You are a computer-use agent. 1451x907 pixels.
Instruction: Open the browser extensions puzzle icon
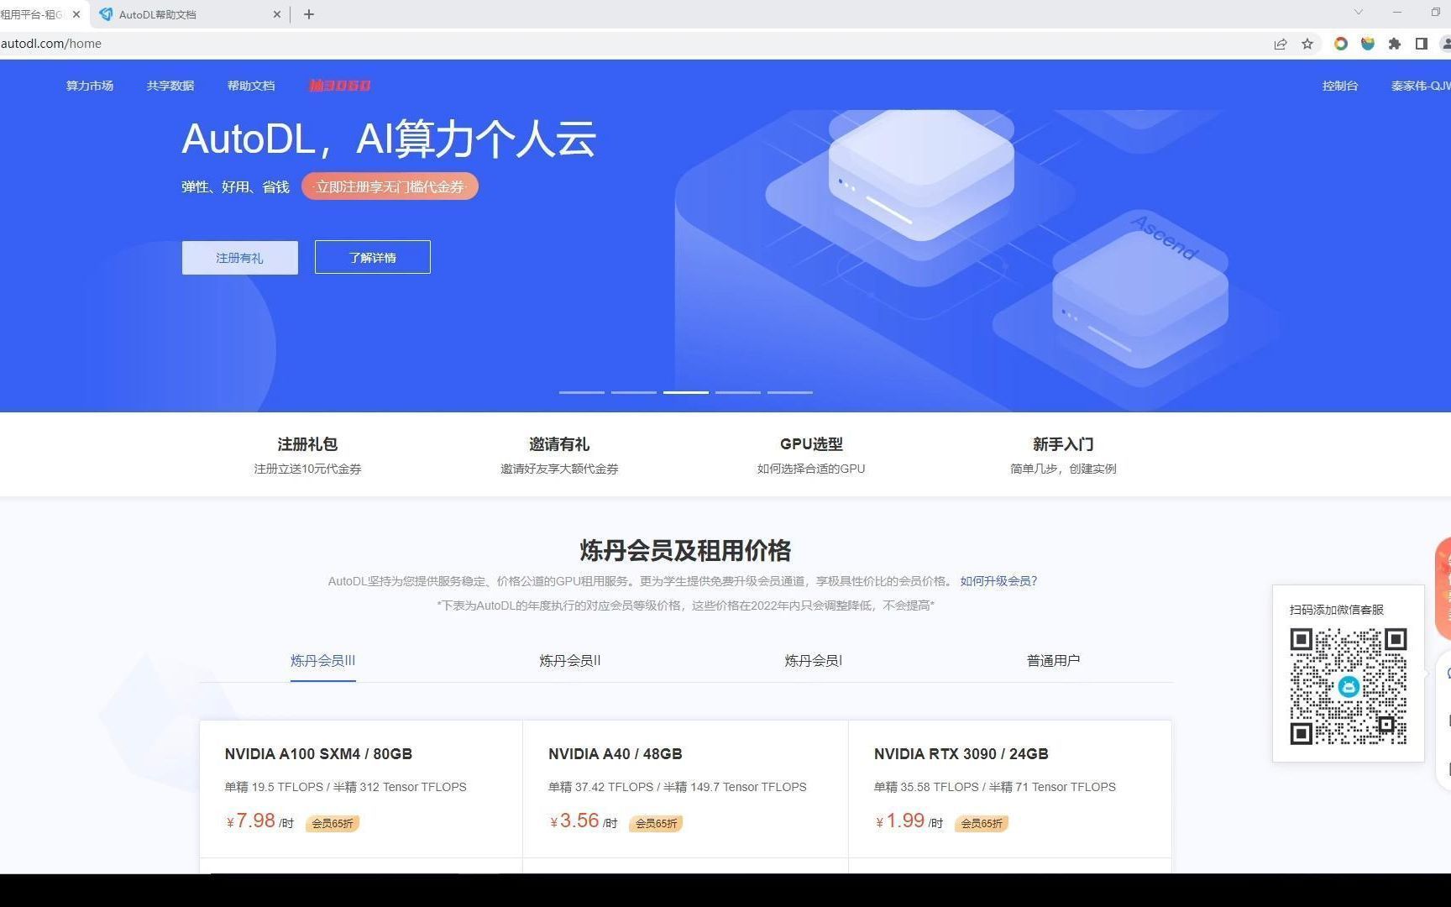click(1395, 44)
